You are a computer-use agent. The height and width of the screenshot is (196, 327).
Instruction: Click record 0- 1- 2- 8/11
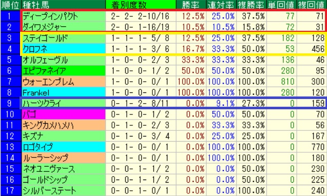(140, 104)
